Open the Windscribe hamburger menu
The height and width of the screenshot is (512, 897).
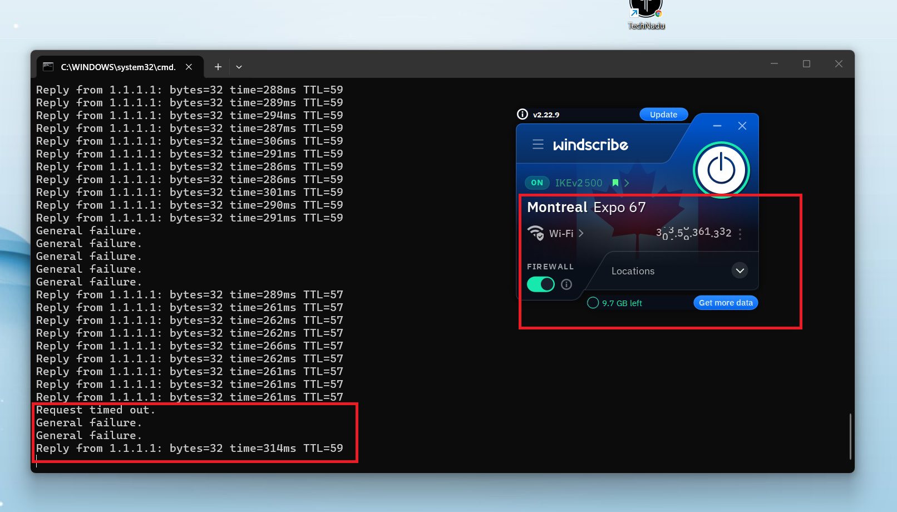(538, 145)
